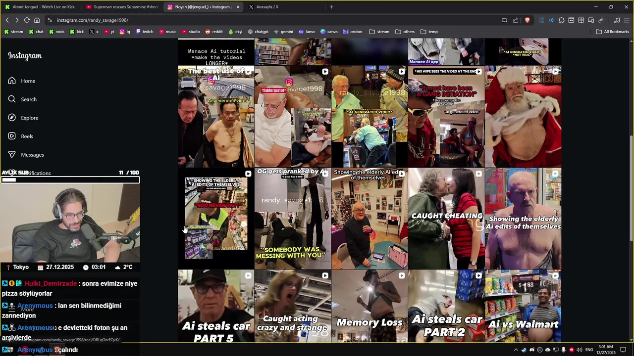Open the volume speaker tray icon
This screenshot has height=356, width=634.
(579, 350)
